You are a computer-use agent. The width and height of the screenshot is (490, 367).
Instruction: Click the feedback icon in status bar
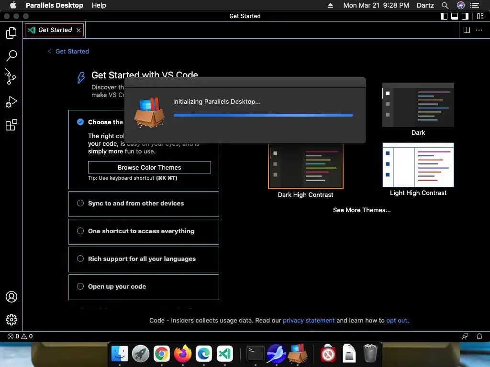[x=465, y=336]
